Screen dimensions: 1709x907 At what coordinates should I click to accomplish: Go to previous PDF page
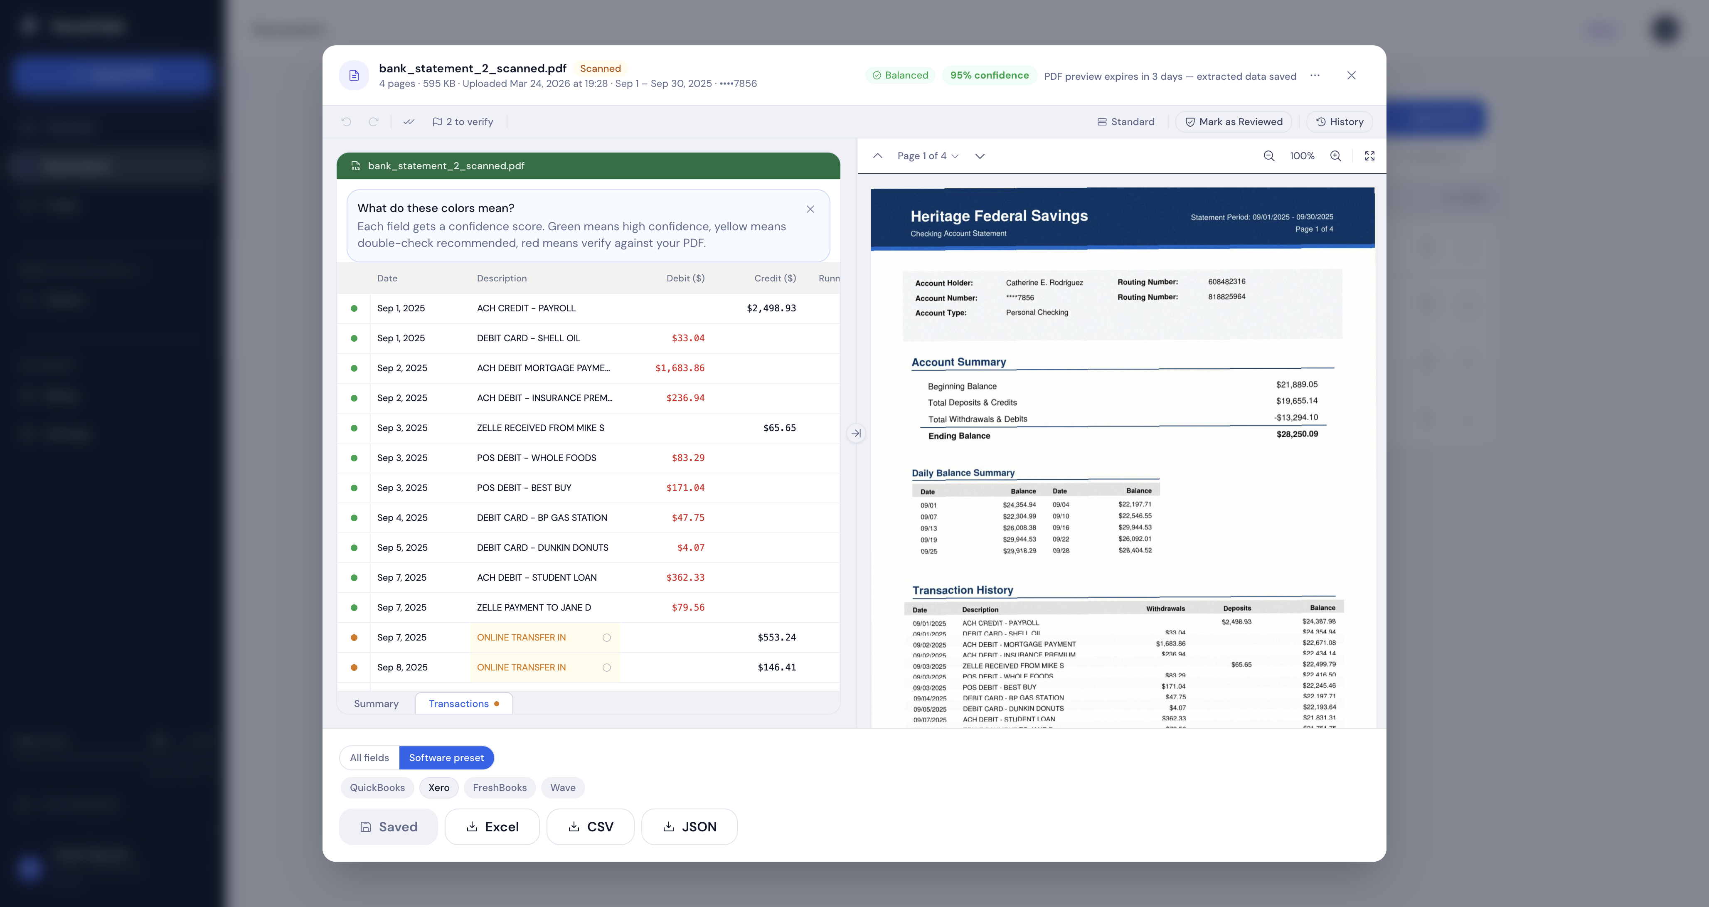coord(878,156)
